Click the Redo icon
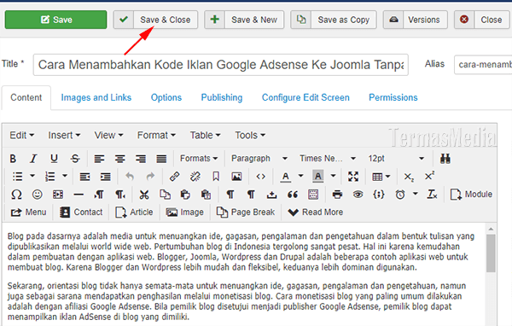Image resolution: width=512 pixels, height=326 pixels. coord(150,177)
